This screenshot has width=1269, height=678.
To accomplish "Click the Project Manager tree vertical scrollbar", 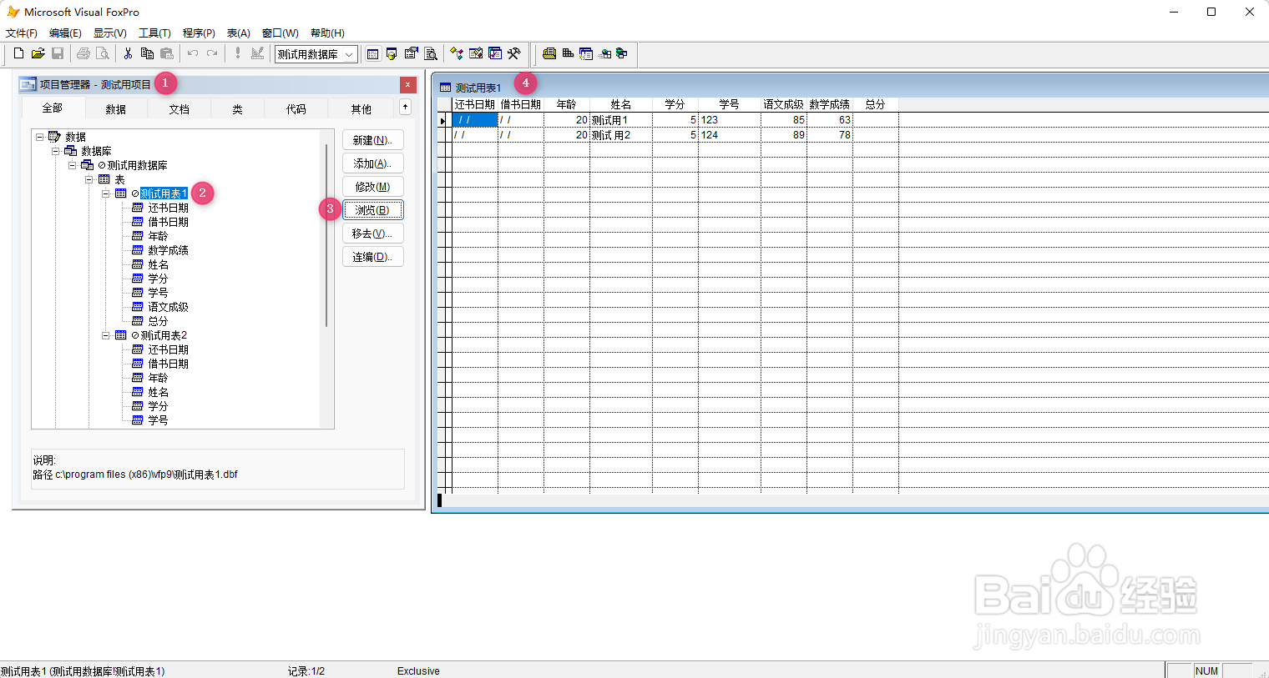I will point(326,235).
